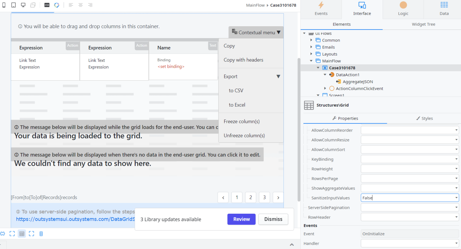Dismiss the library updates notification

tap(273, 219)
